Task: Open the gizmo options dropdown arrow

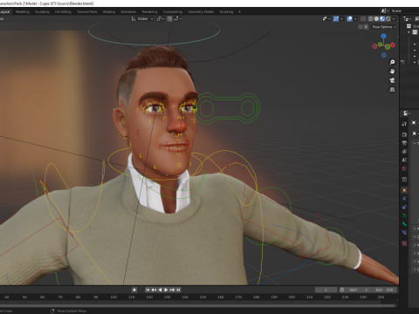Action: pos(341,19)
